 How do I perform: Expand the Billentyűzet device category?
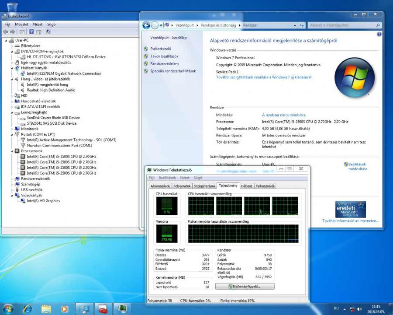11,46
